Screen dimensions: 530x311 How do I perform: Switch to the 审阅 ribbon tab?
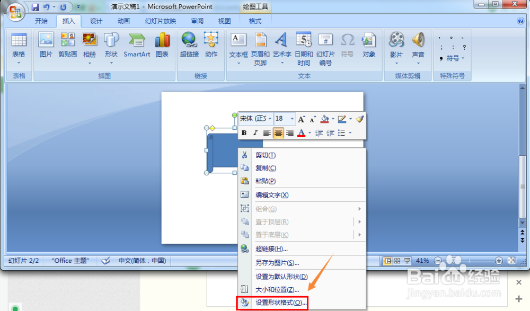tap(197, 21)
